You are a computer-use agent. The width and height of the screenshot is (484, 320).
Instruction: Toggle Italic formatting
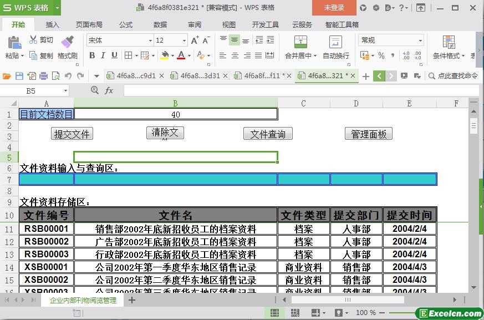point(103,55)
